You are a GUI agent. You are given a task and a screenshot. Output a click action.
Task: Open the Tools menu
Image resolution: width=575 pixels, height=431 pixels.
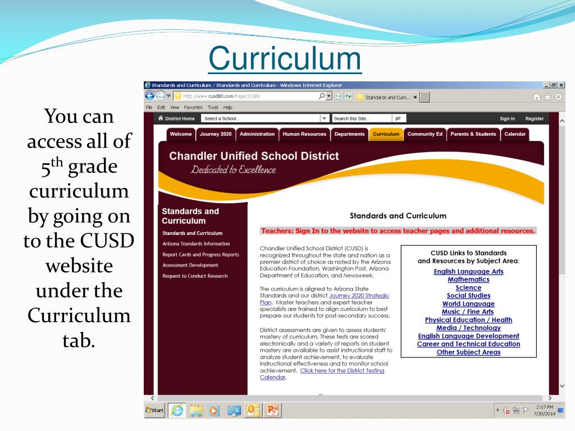click(213, 107)
